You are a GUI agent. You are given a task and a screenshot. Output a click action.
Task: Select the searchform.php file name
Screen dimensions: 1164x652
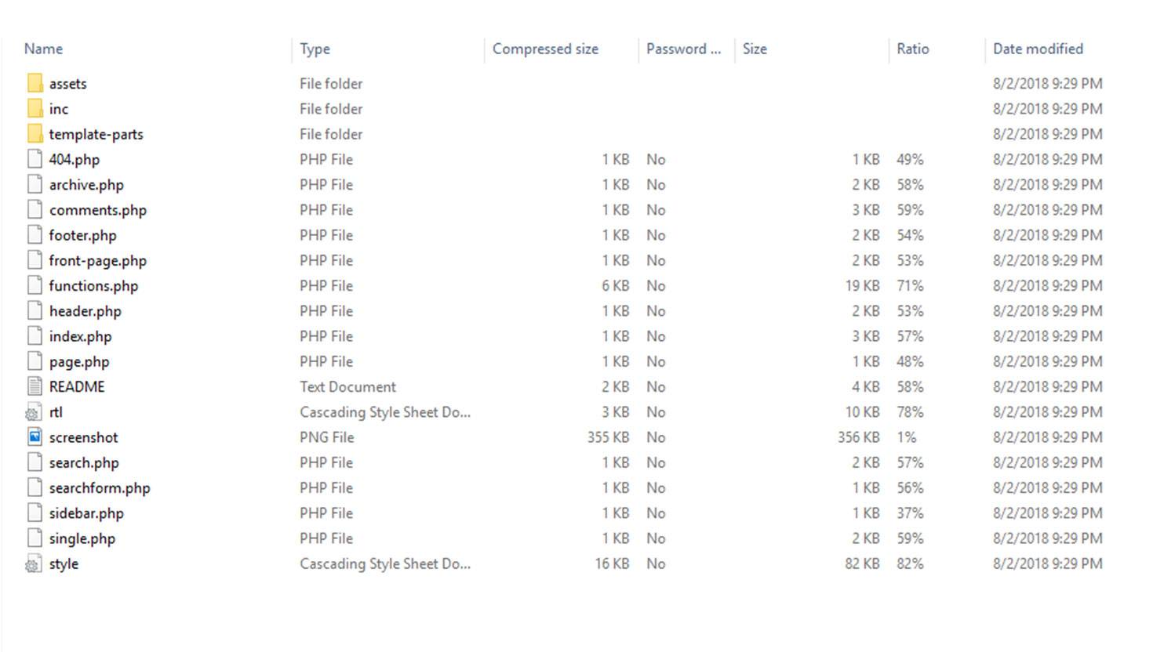click(100, 488)
